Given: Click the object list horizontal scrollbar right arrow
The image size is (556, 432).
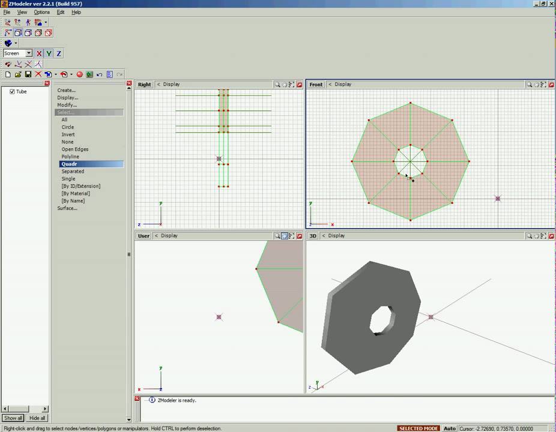Looking at the screenshot, I should pos(45,409).
